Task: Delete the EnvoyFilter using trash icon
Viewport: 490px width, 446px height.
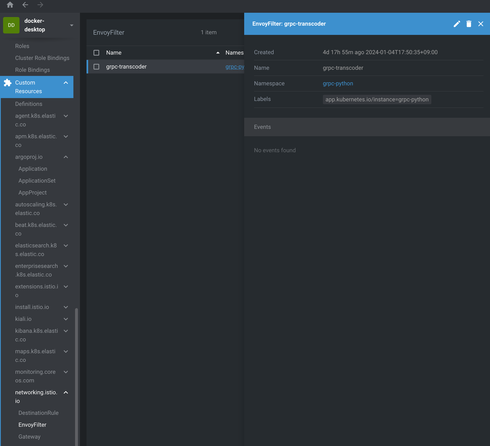Action: click(469, 24)
